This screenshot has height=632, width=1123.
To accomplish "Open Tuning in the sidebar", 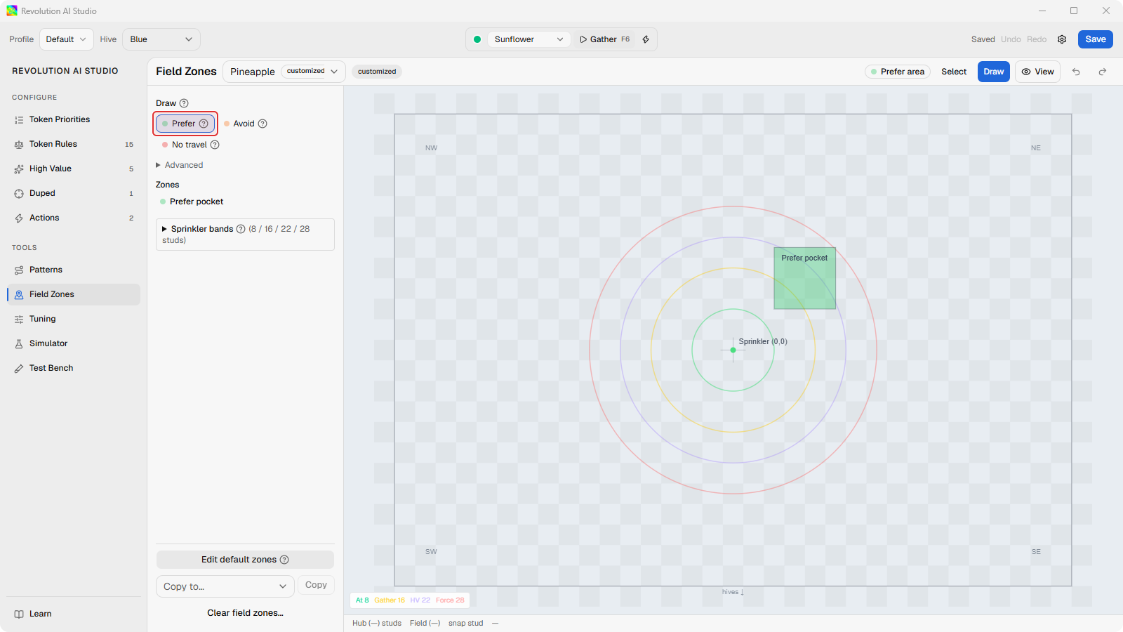I will (x=74, y=319).
